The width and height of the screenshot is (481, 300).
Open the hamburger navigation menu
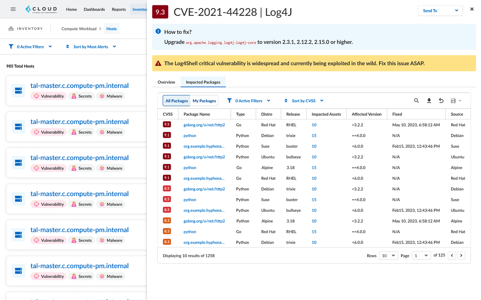click(13, 9)
